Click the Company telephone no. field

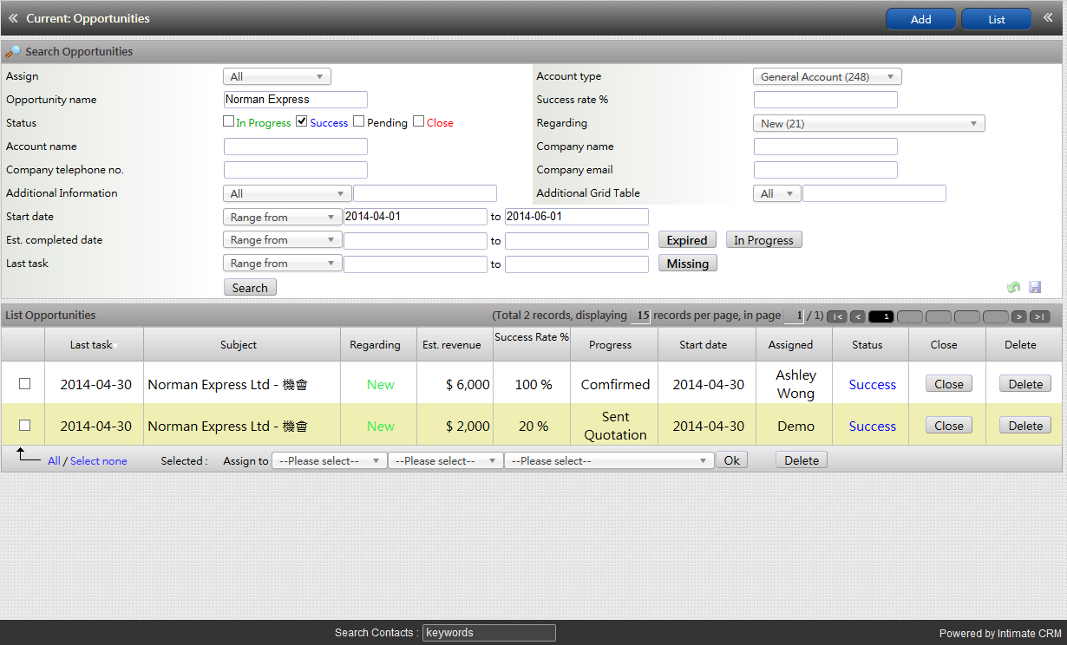[296, 170]
